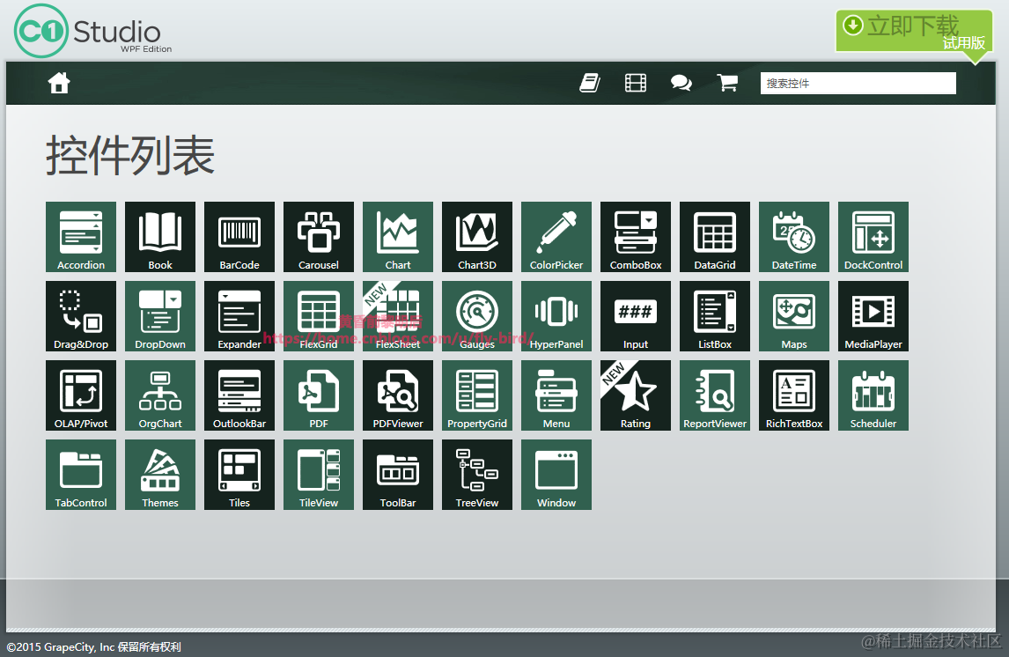Select the BarCode control tile
Image resolution: width=1009 pixels, height=657 pixels.
click(239, 237)
